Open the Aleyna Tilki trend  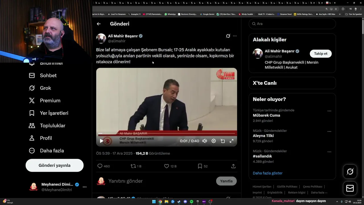263,136
